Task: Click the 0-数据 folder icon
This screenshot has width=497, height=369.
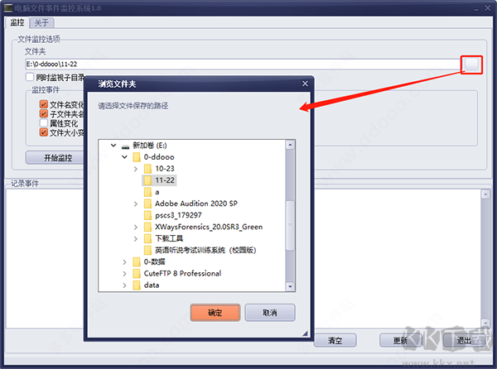Action: pos(137,261)
